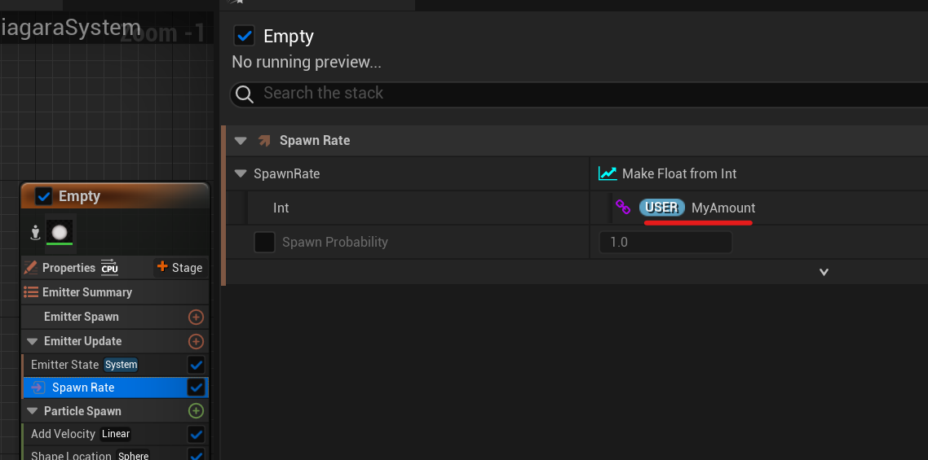Disable the Empty emitter node checkbox
The width and height of the screenshot is (928, 460).
click(44, 196)
